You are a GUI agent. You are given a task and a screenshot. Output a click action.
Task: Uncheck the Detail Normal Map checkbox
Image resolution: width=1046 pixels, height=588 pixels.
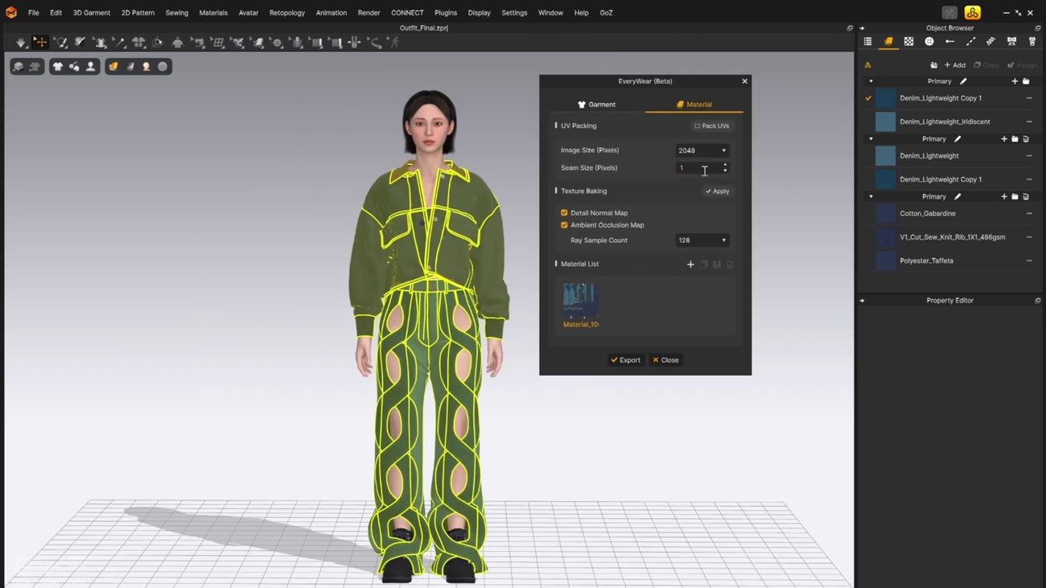[564, 213]
